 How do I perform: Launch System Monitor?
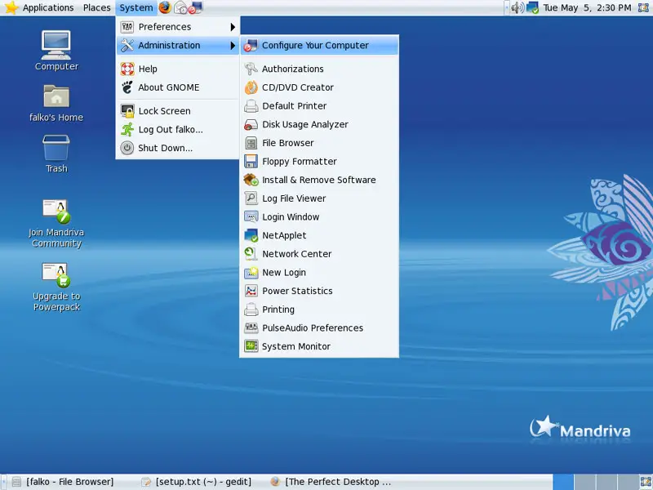(319, 346)
